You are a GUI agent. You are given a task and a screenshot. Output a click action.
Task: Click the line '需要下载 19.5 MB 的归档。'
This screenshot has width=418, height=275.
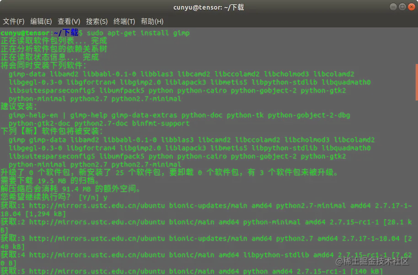pos(50,180)
